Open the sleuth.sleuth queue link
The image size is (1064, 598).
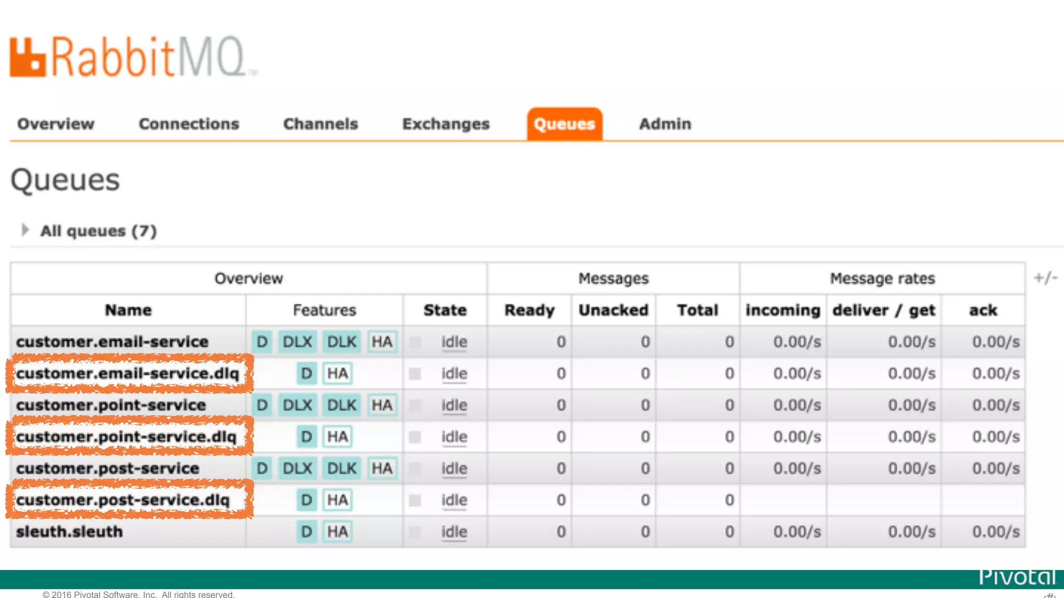[x=70, y=532]
